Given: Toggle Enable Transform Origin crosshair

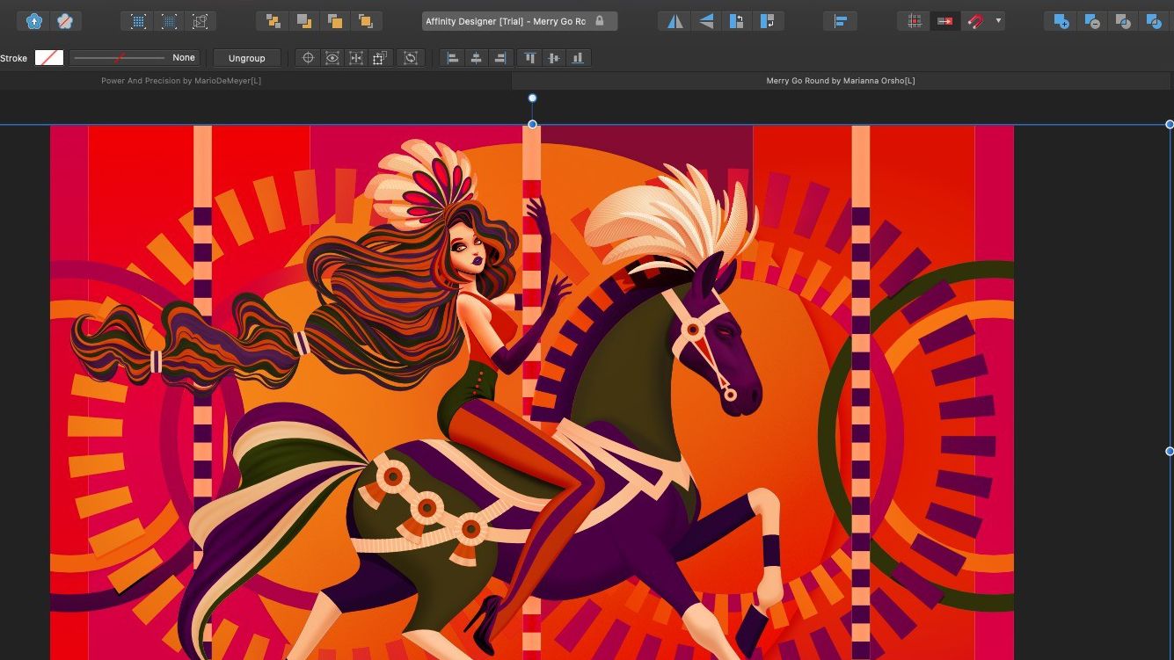Looking at the screenshot, I should [308, 58].
